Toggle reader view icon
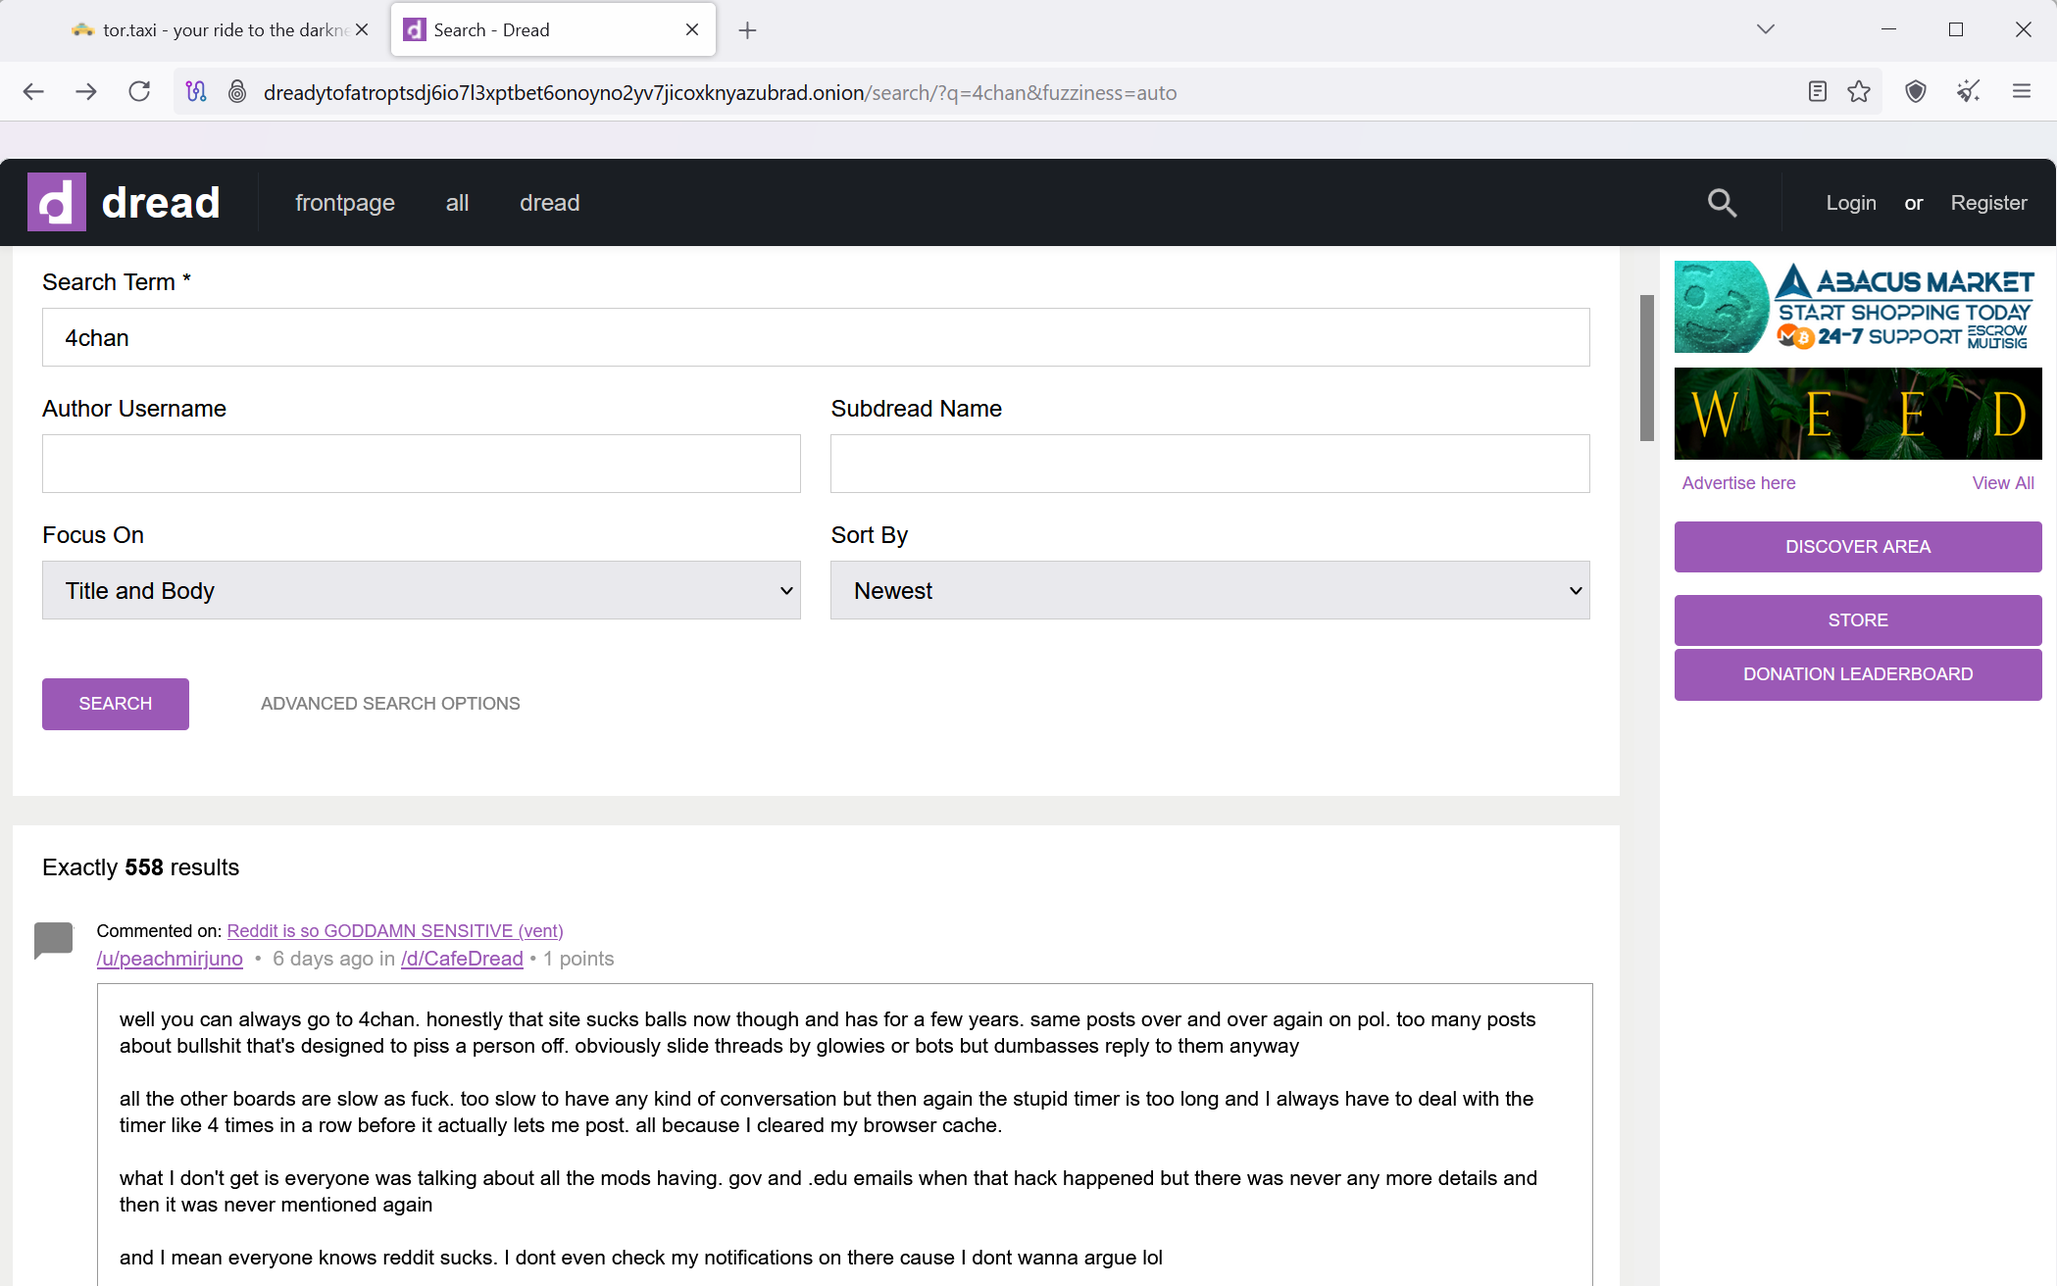This screenshot has height=1286, width=2057. pyautogui.click(x=1817, y=92)
